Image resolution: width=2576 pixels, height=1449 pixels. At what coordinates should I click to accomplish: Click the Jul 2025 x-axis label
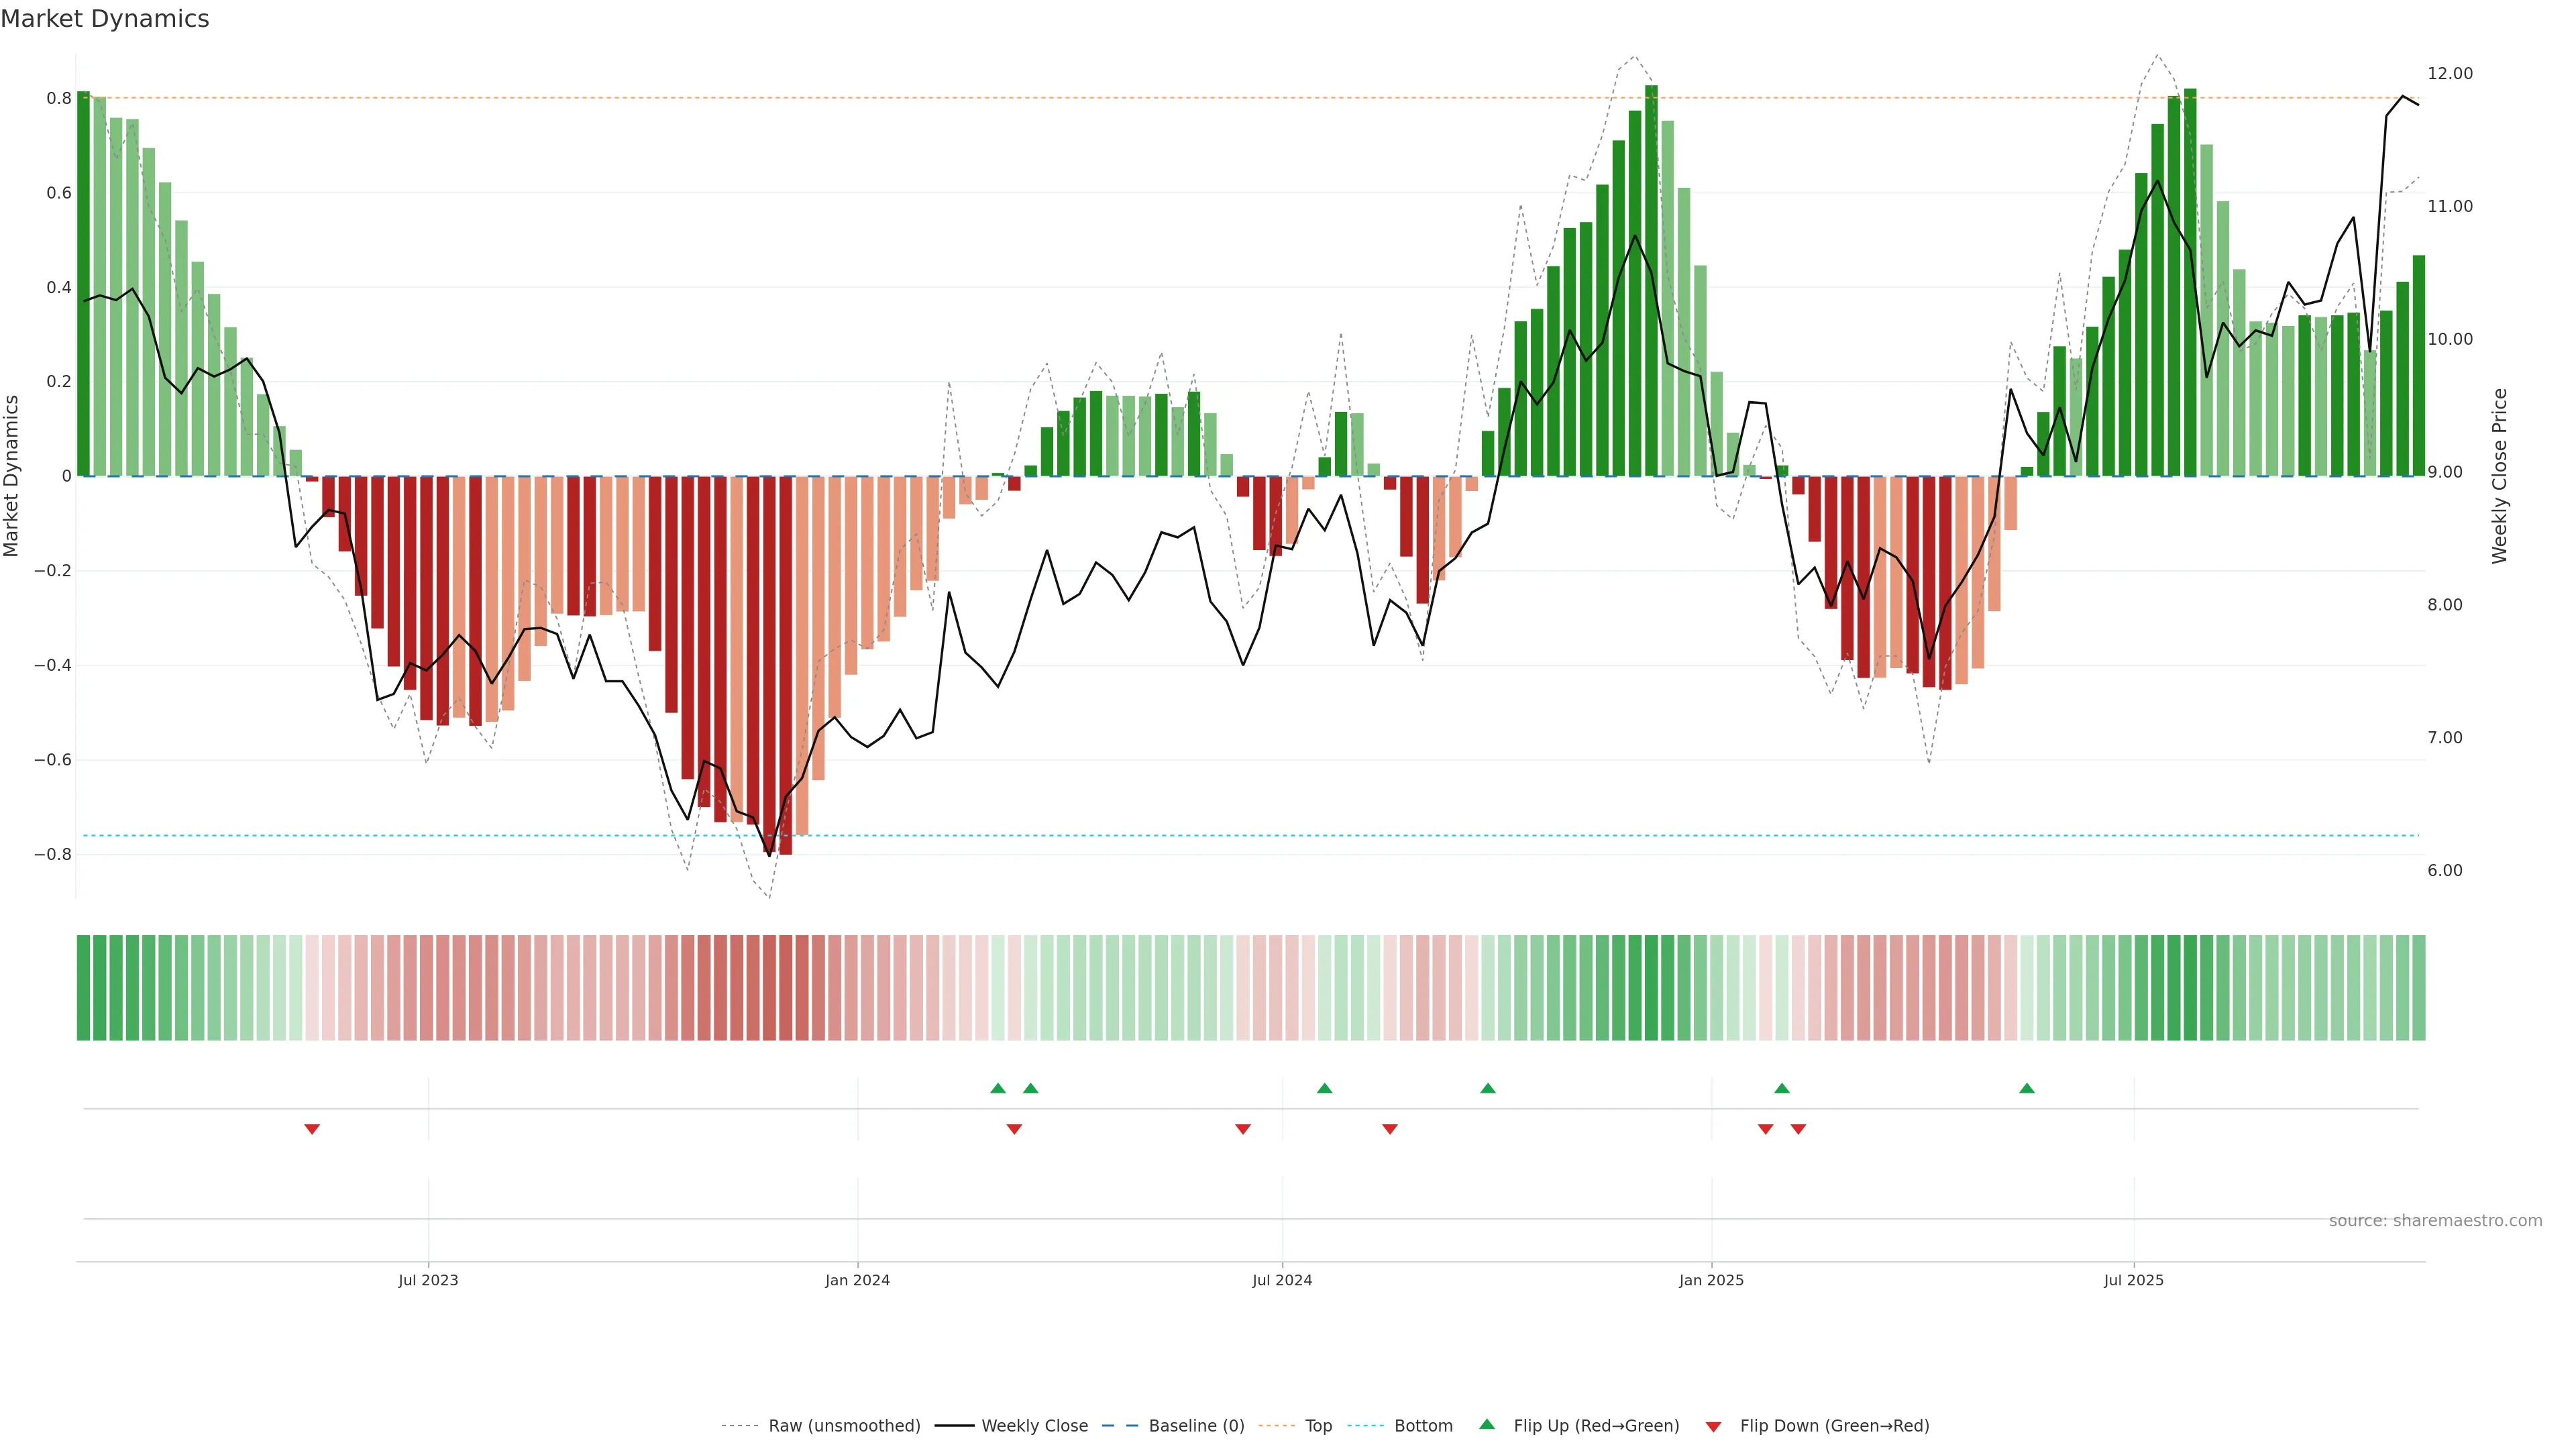point(2133,1280)
